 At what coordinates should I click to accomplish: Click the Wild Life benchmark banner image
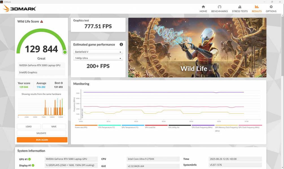pyautogui.click(x=197, y=47)
